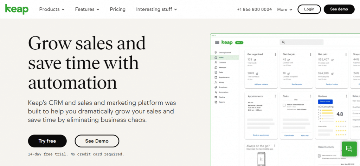Click the Book an appointment link
Viewport: 360px width, 166px height.
pyautogui.click(x=261, y=135)
